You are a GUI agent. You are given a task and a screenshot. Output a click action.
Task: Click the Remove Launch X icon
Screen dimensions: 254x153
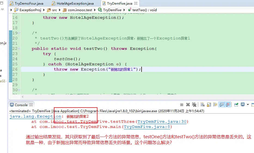(x=188, y=105)
